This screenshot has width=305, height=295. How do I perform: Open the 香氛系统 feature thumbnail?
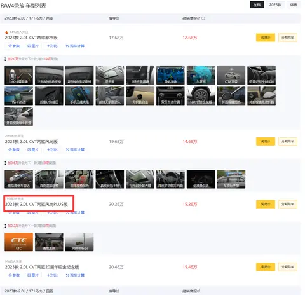coord(49,242)
